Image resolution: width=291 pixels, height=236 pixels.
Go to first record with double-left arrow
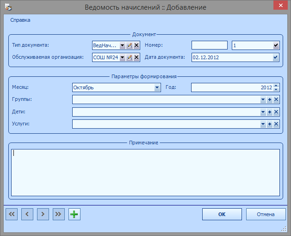[x=12, y=214]
